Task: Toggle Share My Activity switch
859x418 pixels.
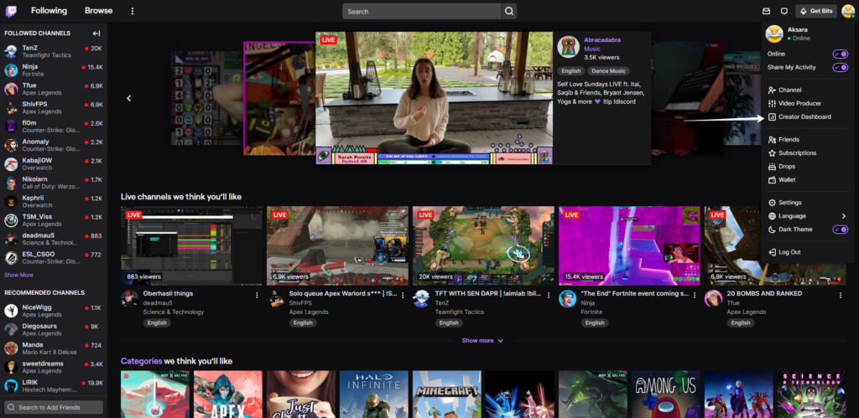Action: (840, 67)
